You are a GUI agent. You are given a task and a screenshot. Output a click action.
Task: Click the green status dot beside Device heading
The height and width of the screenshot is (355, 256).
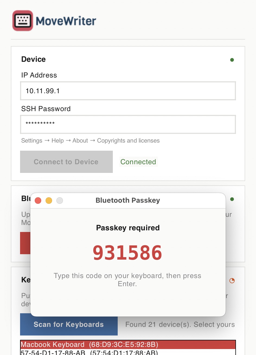[x=232, y=60]
